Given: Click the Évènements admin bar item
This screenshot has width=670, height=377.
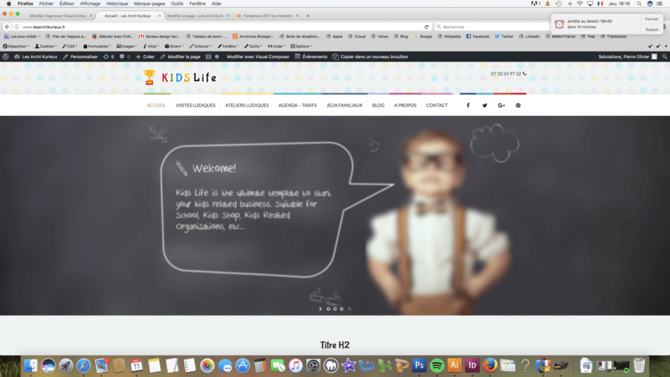Looking at the screenshot, I should tap(311, 56).
